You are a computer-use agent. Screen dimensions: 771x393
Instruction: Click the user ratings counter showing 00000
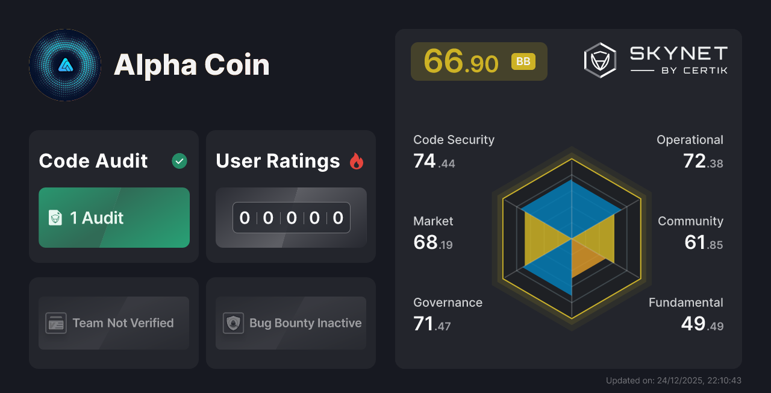point(290,218)
